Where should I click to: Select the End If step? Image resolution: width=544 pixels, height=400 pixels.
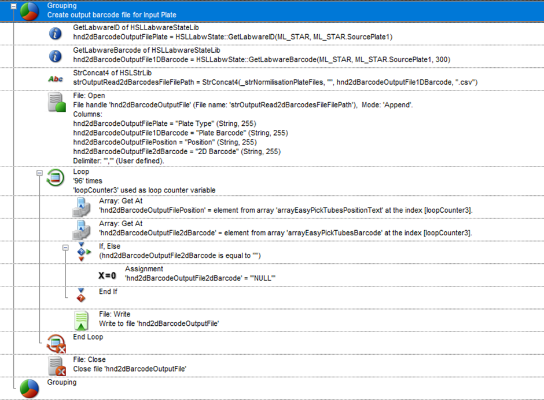click(x=109, y=292)
